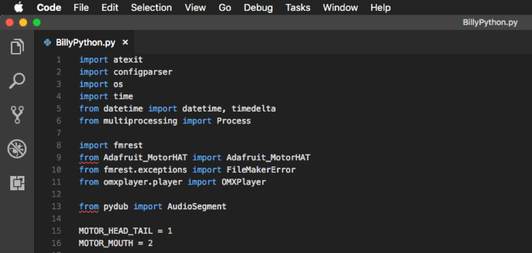
Task: Click 'AudioSegment' on line 13
Action: tap(197, 206)
